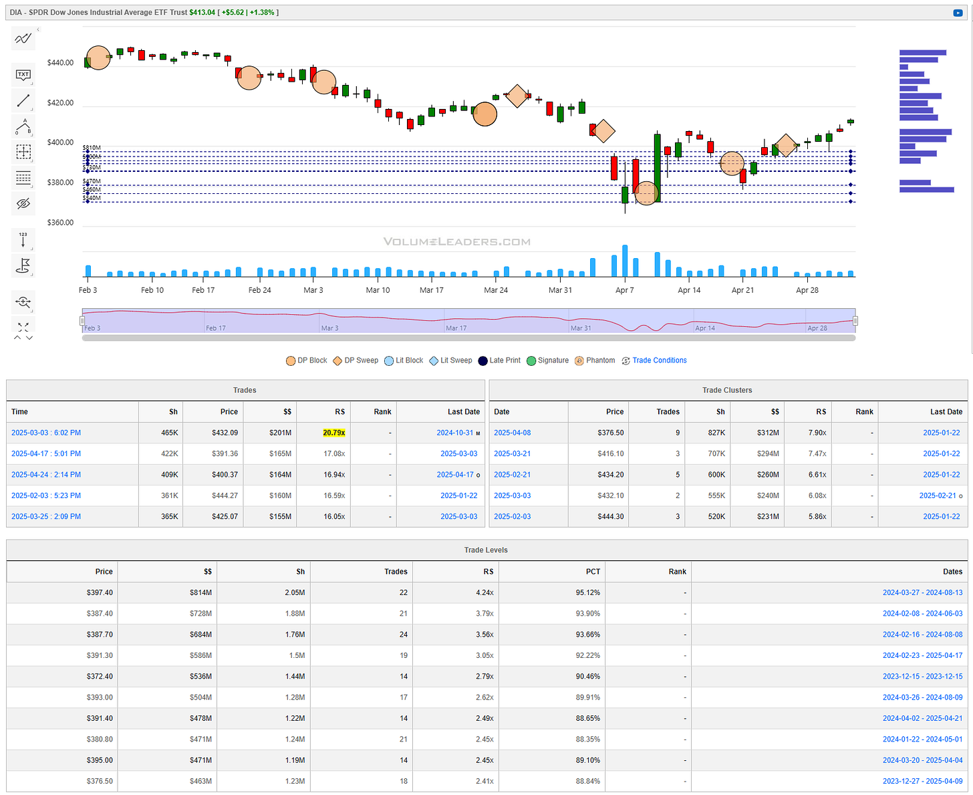Click the 7.90x RS value in Trade Clusters
This screenshot has width=973, height=795.
point(817,433)
